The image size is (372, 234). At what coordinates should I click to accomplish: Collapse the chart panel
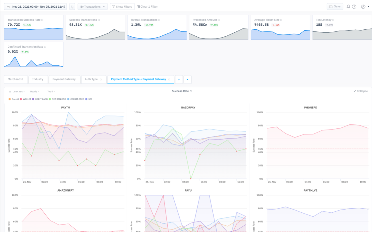[x=361, y=91]
